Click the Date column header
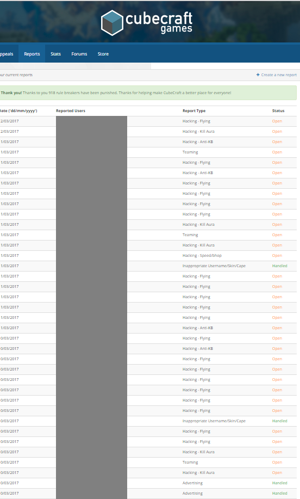 18,111
